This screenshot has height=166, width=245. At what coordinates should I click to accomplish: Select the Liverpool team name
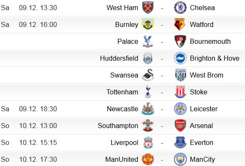(124, 142)
